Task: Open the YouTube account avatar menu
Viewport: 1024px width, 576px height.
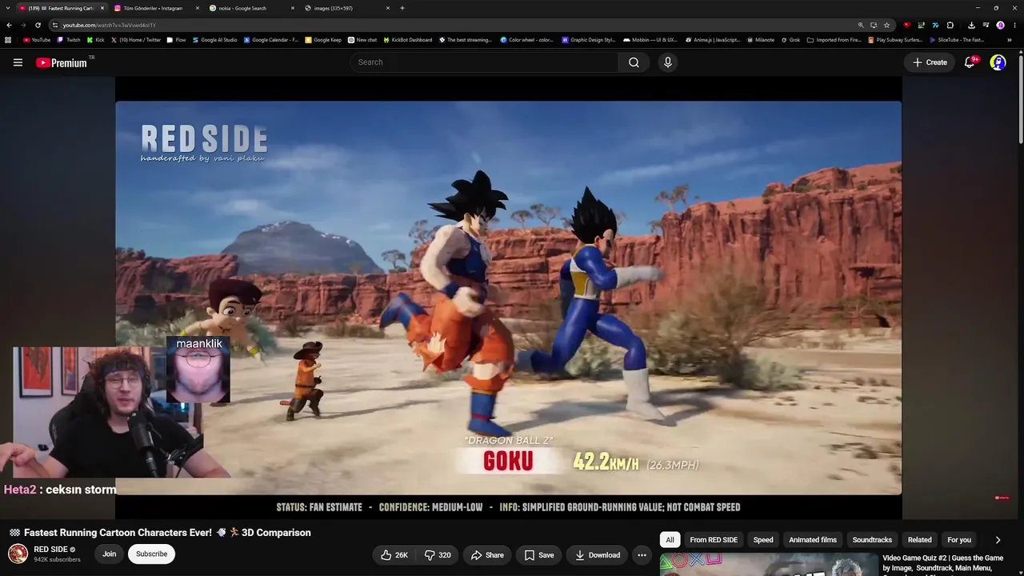Action: pos(998,62)
